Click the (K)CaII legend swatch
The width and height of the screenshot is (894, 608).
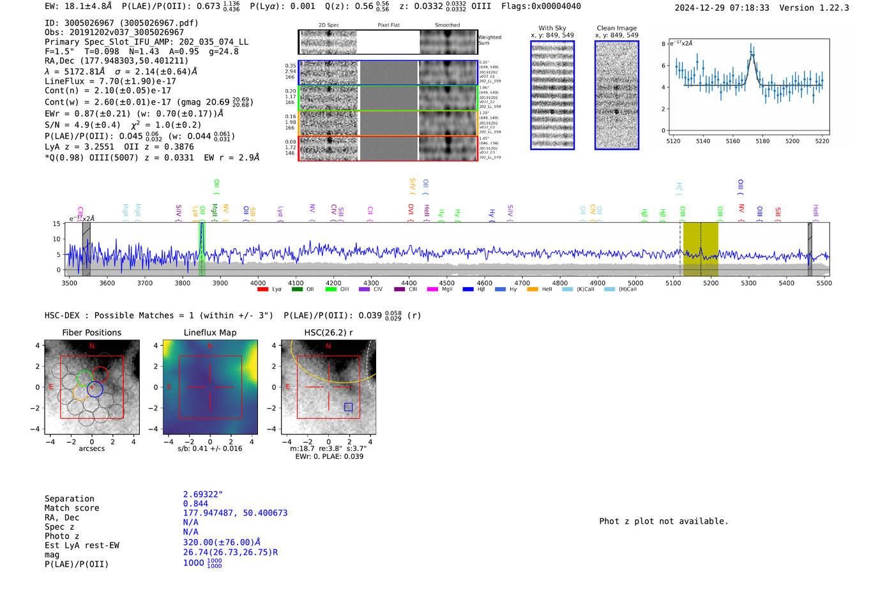(x=567, y=290)
